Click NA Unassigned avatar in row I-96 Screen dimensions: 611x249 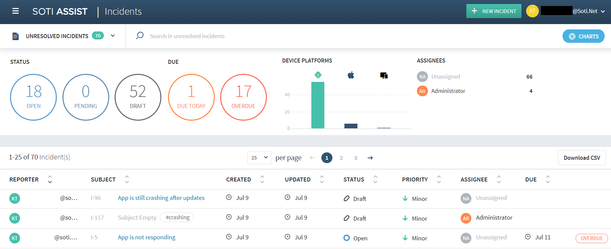[x=466, y=199]
